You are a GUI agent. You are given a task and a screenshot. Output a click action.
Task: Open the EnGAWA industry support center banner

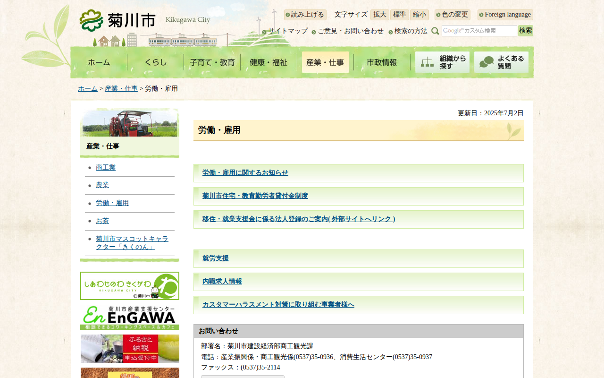click(x=130, y=317)
